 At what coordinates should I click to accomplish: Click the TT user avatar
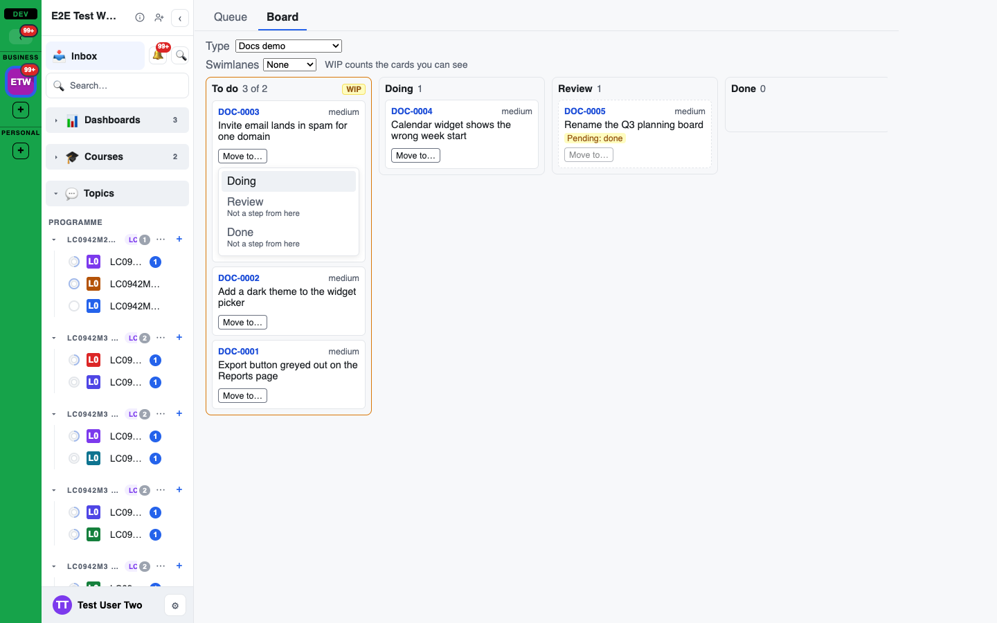(62, 605)
